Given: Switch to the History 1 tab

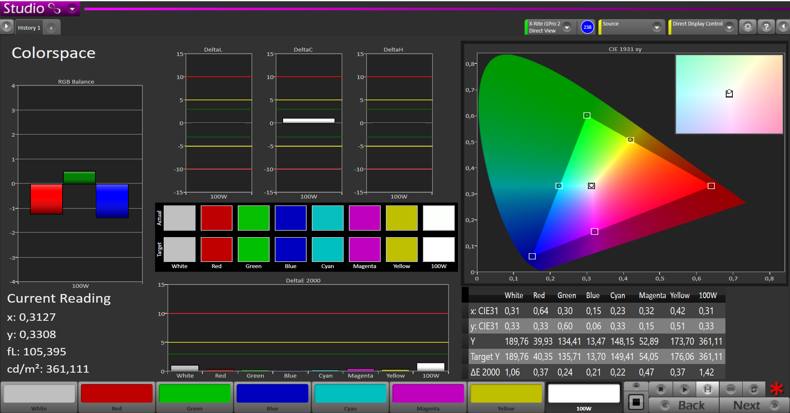Looking at the screenshot, I should pyautogui.click(x=29, y=28).
